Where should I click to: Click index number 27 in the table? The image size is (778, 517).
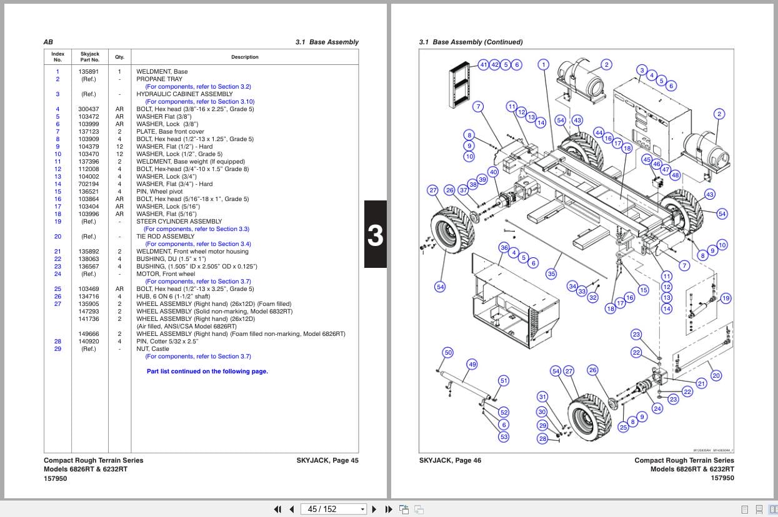pos(57,304)
